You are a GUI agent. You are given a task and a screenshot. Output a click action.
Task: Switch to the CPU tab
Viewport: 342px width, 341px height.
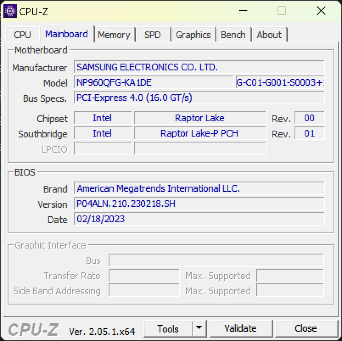click(x=22, y=35)
